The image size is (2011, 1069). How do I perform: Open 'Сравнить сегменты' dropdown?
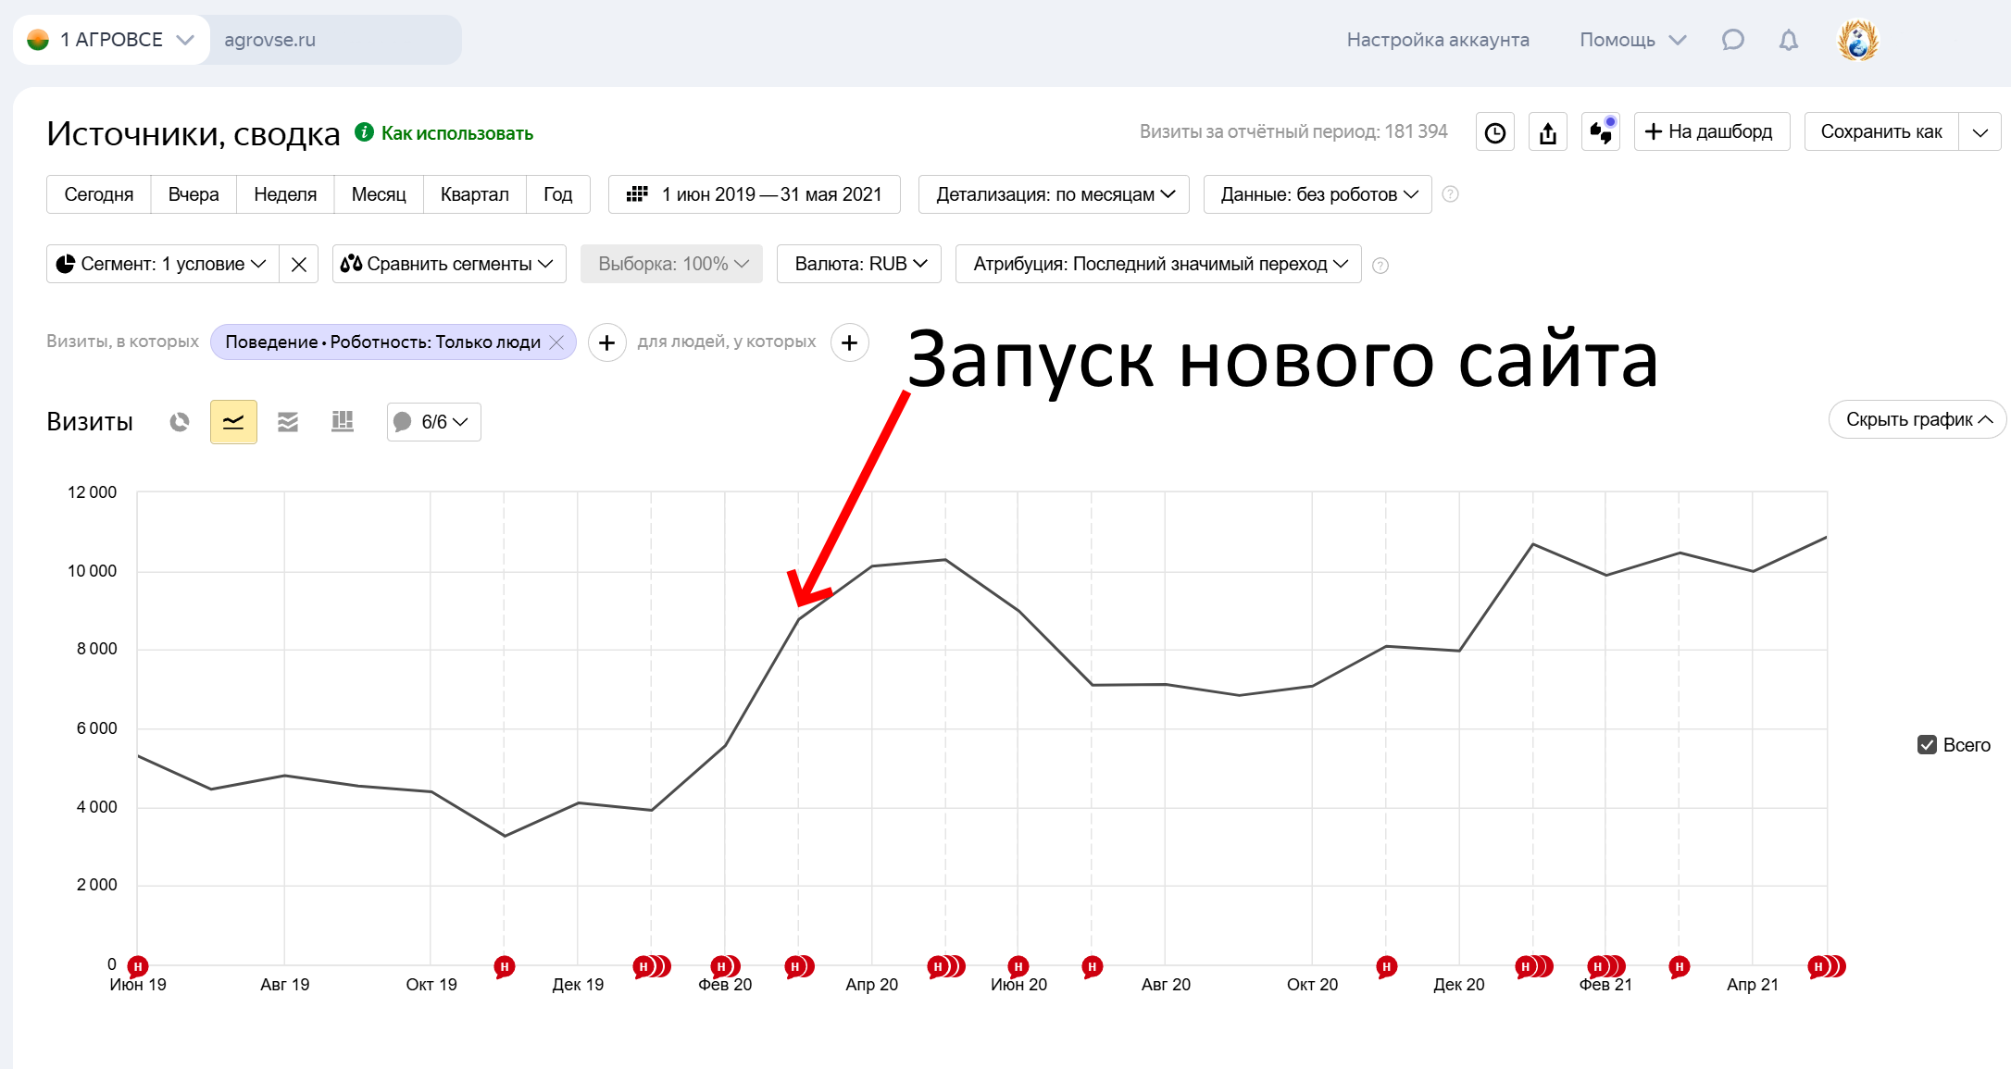(x=449, y=264)
